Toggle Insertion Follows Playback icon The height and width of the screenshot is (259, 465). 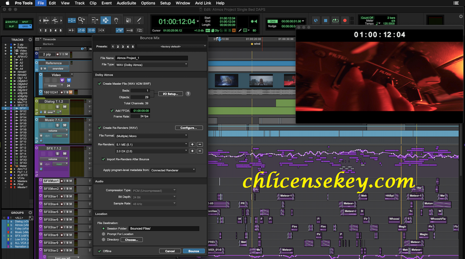click(x=101, y=30)
